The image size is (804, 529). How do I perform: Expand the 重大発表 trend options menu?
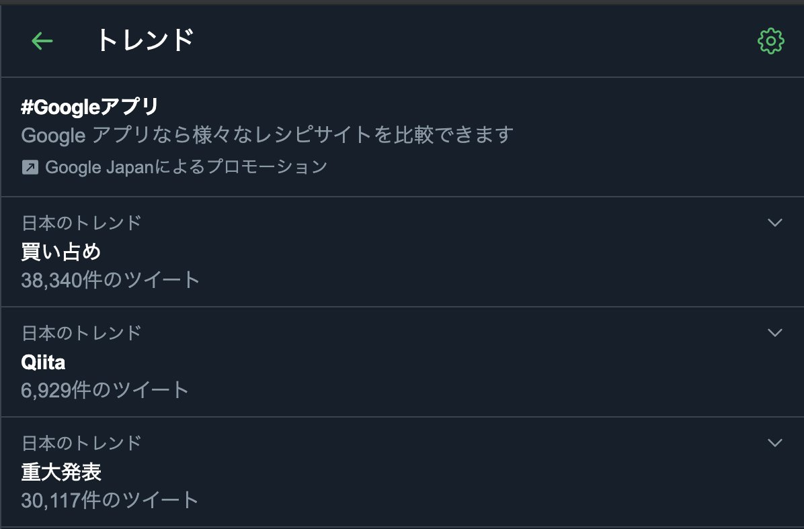pyautogui.click(x=774, y=442)
